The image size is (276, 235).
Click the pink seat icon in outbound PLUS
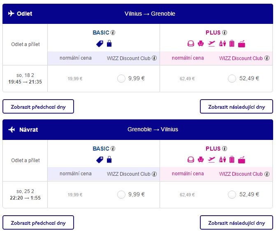(x=201, y=44)
